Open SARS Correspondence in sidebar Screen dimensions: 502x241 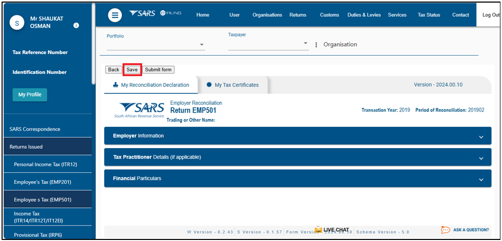pos(48,130)
